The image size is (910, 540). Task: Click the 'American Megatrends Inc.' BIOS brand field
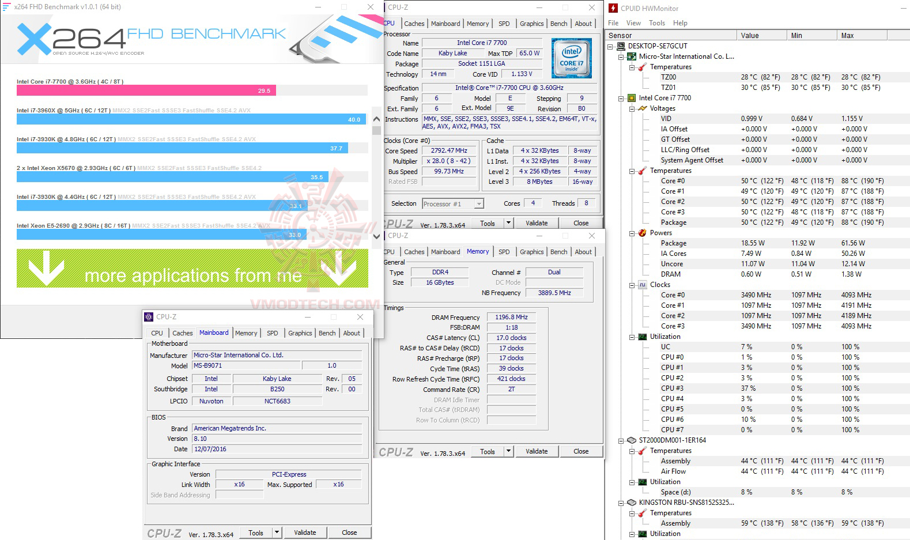[277, 428]
